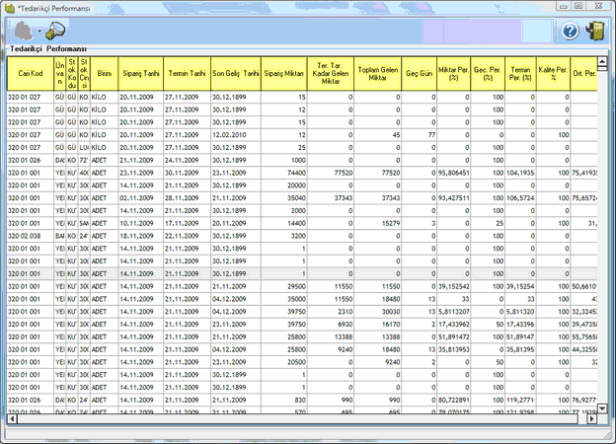Click the Miktar Per. (%) column header
Viewport: 616px width, 444px height.
(453, 73)
